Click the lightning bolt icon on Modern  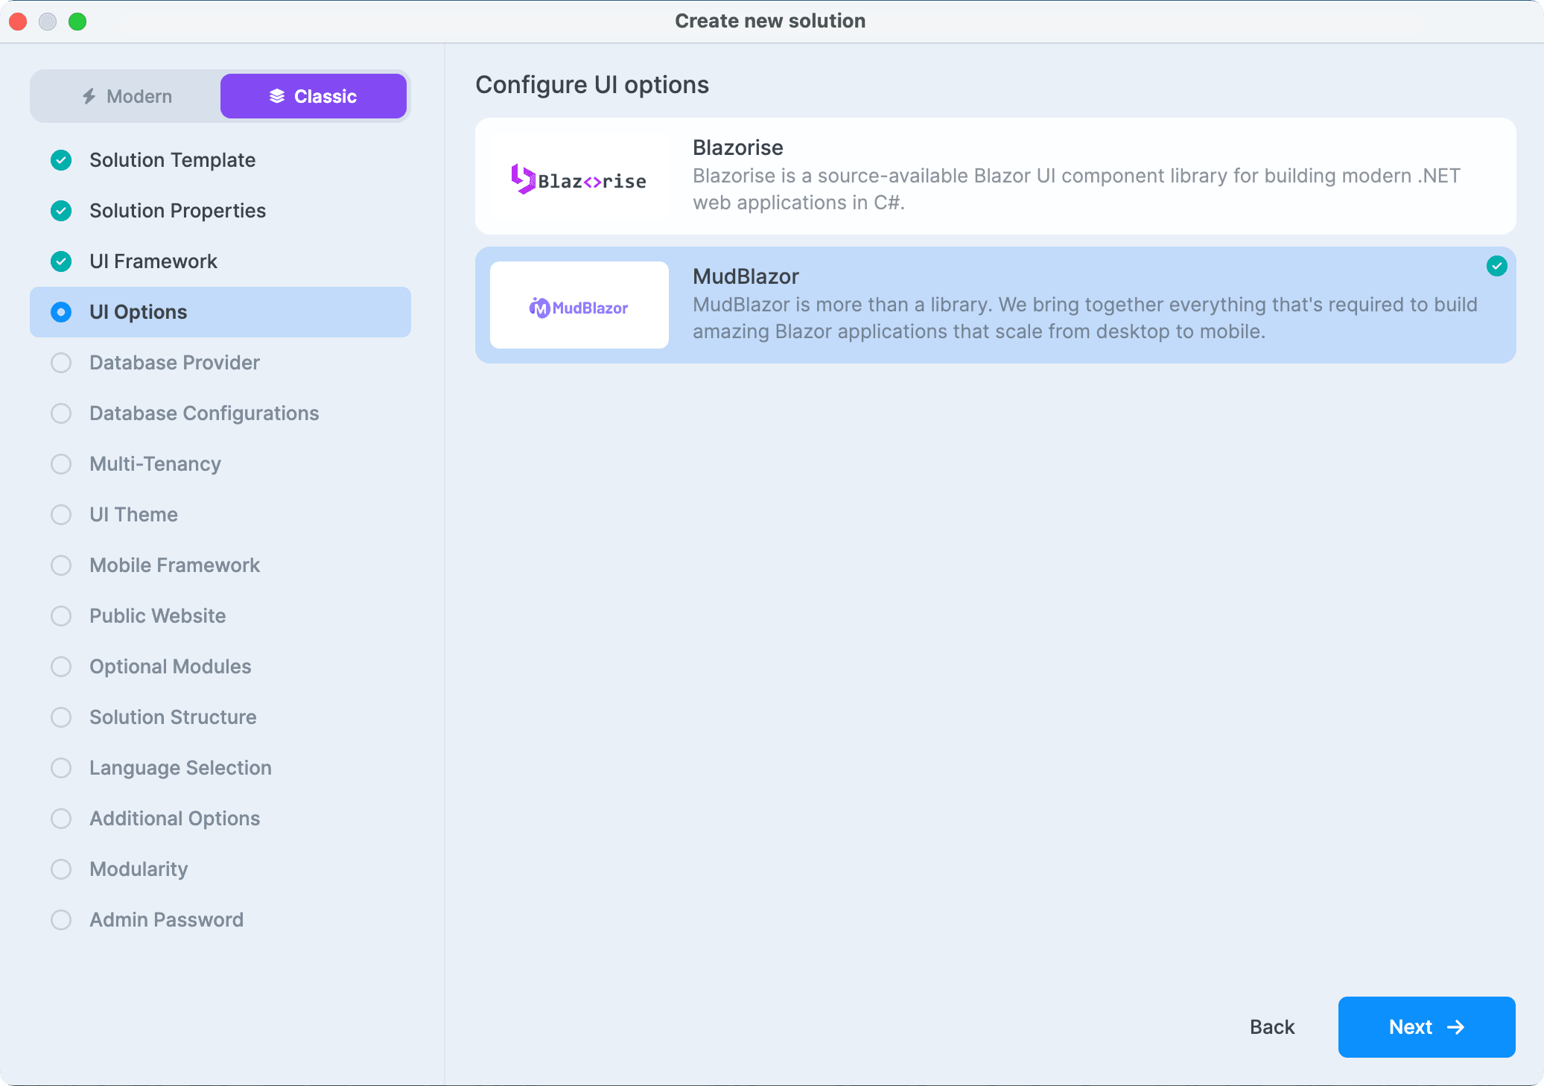point(89,96)
